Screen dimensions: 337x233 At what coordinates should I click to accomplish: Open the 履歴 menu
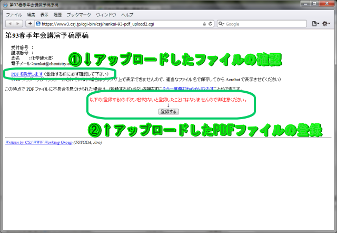(x=58, y=14)
